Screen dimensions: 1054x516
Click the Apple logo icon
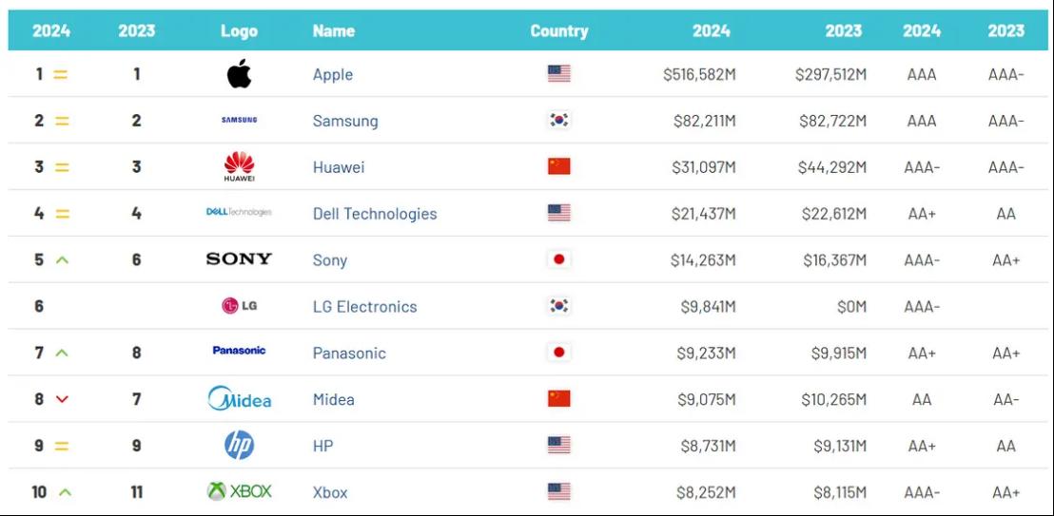tap(239, 73)
